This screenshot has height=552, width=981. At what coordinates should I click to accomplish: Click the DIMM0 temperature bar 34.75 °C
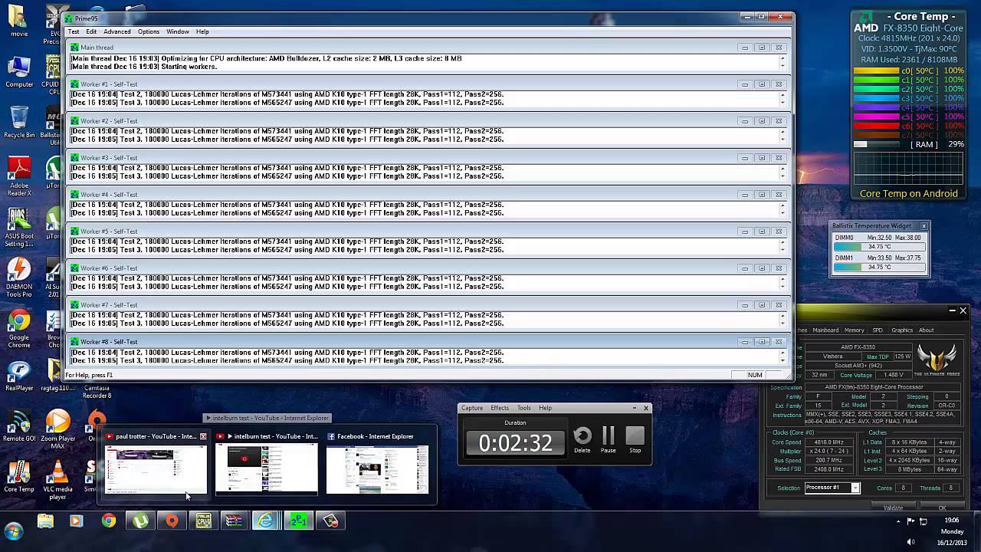879,247
